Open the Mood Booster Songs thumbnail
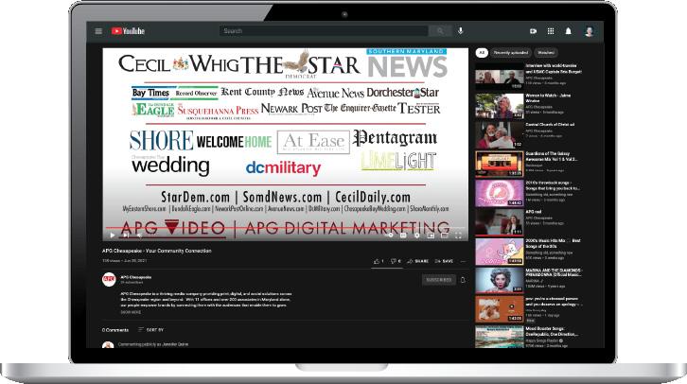 pyautogui.click(x=500, y=337)
